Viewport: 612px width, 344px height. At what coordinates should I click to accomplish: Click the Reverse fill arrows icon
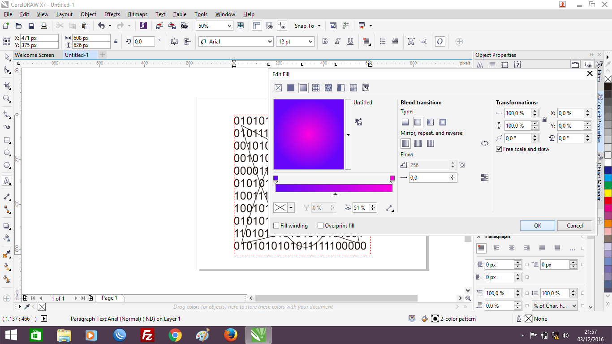(485, 143)
